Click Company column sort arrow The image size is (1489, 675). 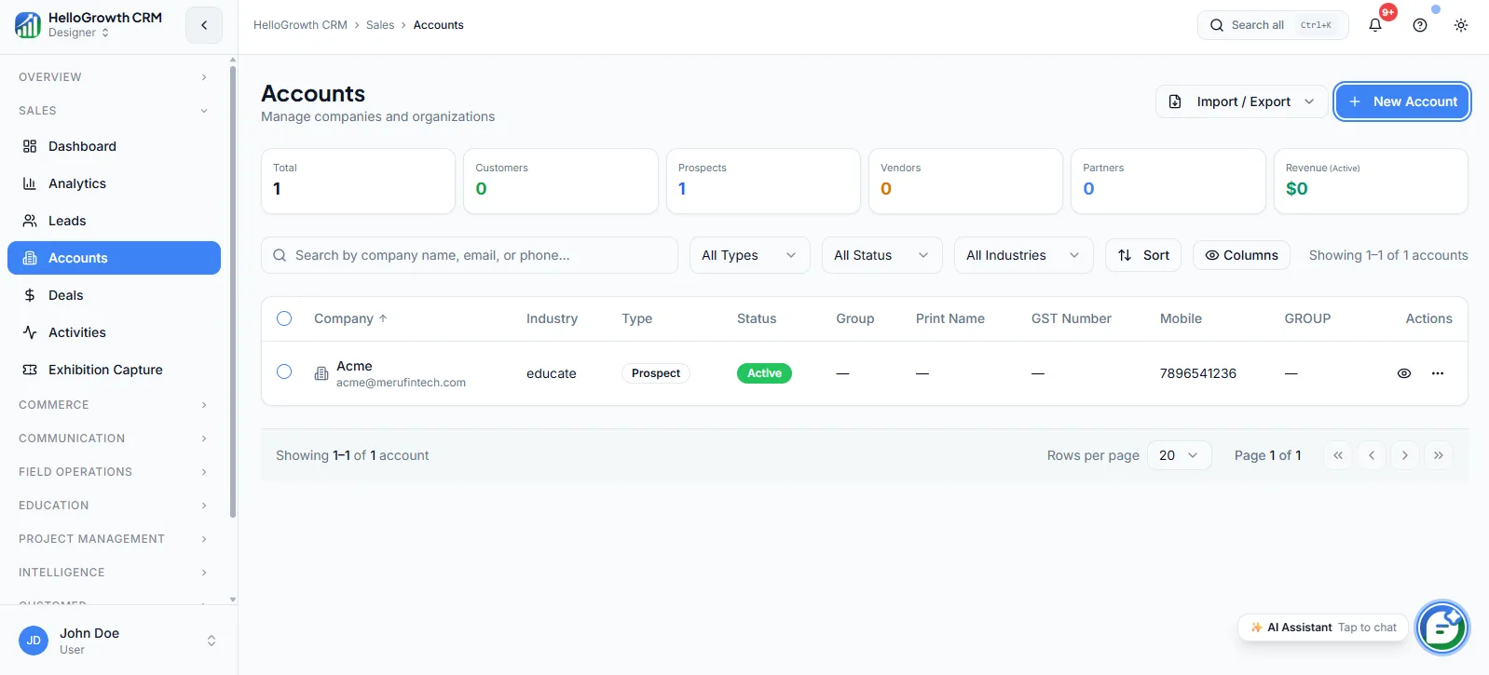(x=383, y=318)
